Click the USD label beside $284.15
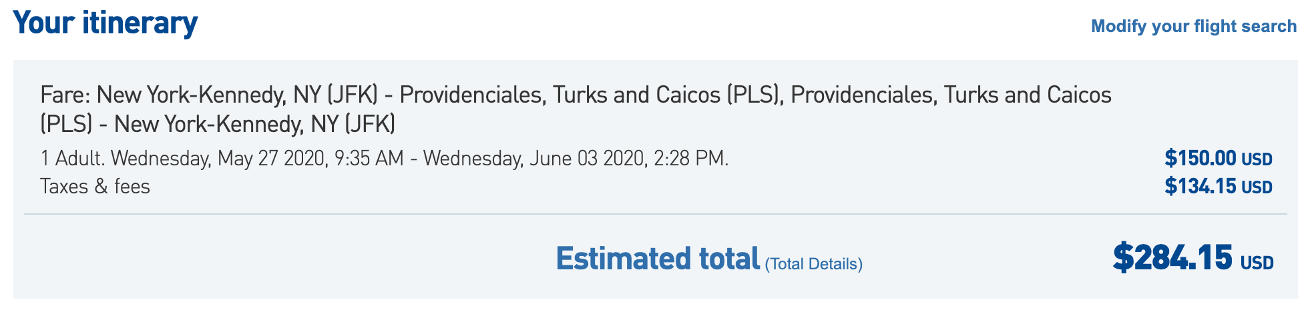 [x=1257, y=263]
